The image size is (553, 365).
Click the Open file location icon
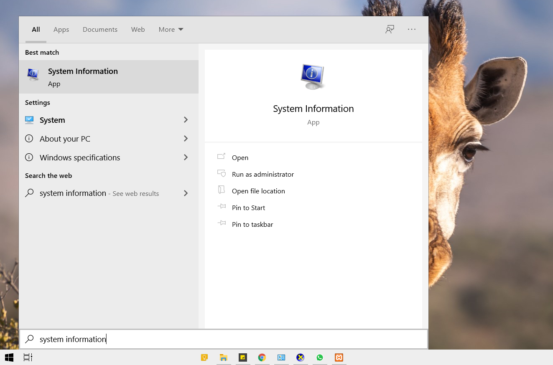[221, 190]
